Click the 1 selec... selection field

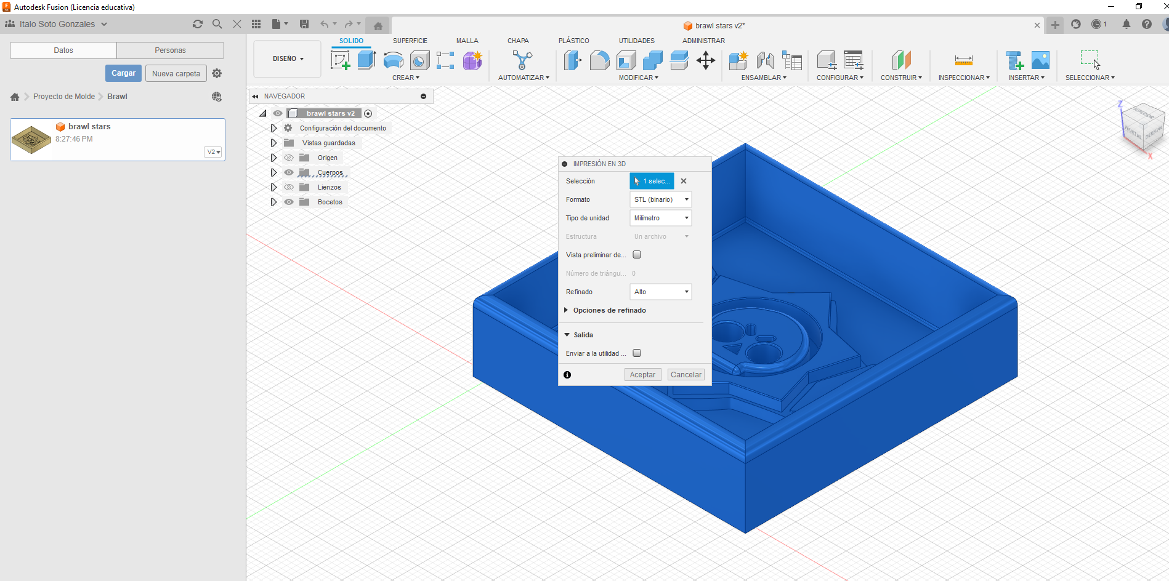click(x=652, y=181)
